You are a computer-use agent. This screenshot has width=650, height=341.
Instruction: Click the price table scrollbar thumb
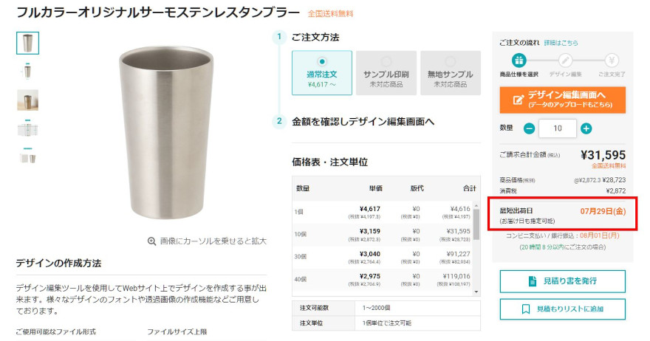[476, 224]
